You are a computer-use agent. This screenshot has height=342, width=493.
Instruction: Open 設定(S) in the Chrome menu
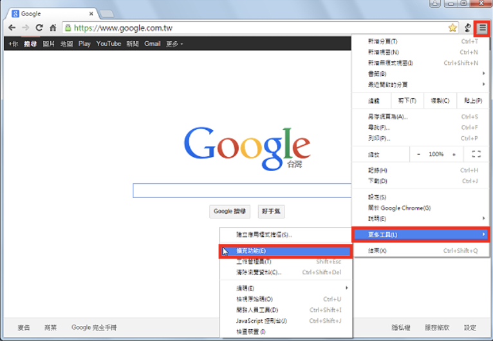click(420, 197)
